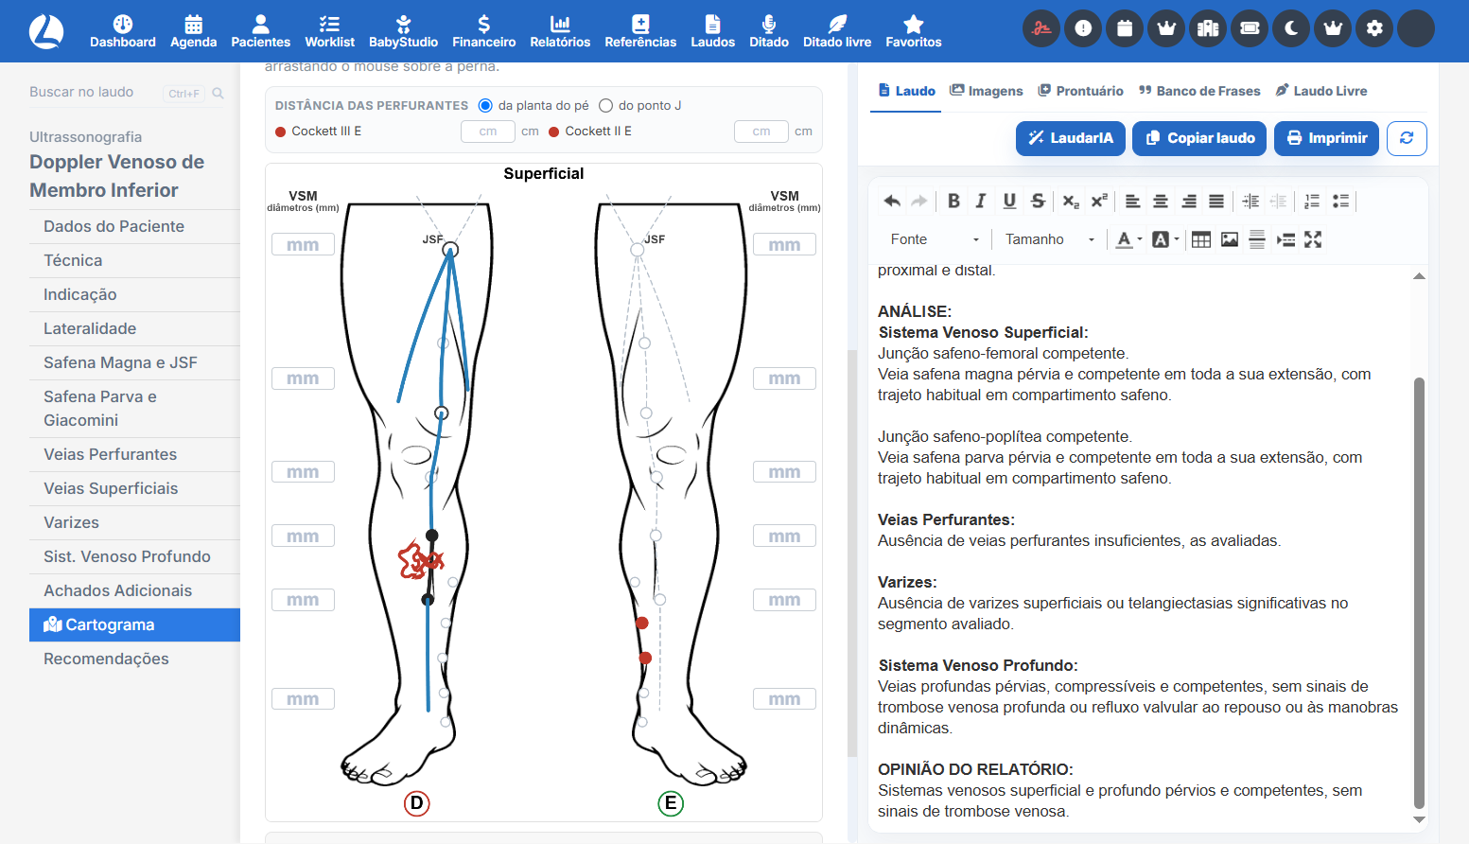
Task: Open the hospital building icon
Action: click(x=1208, y=28)
